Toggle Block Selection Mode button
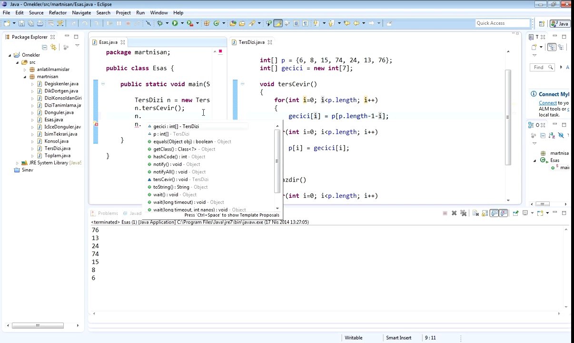This screenshot has width=574, height=343. coord(296,23)
